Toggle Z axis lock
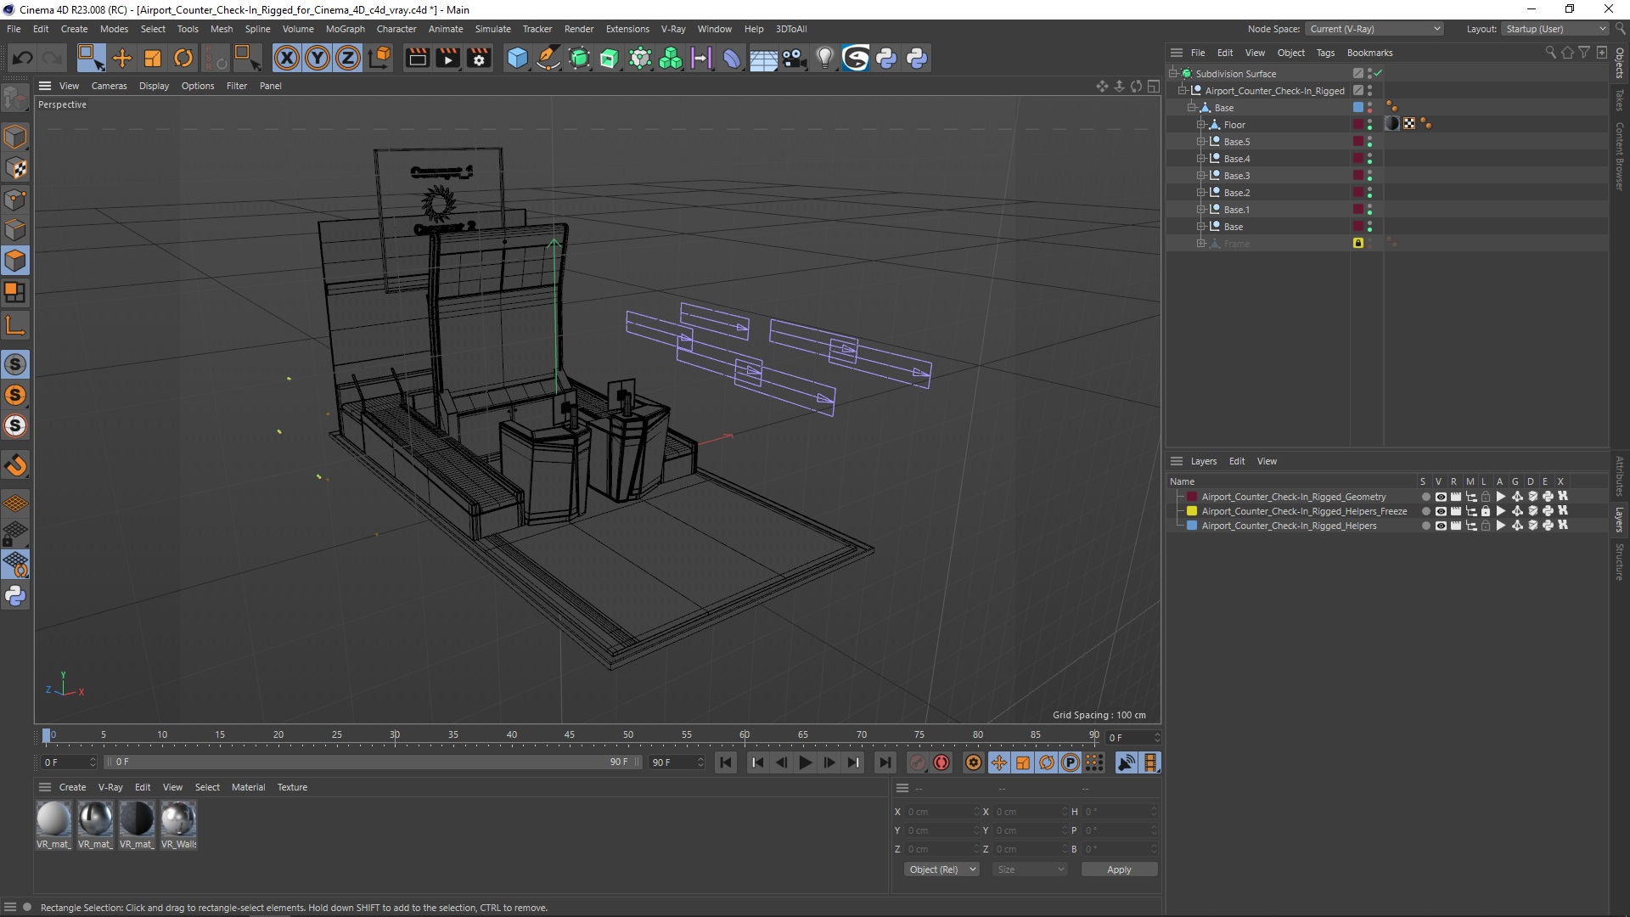Image resolution: width=1630 pixels, height=917 pixels. pyautogui.click(x=348, y=58)
